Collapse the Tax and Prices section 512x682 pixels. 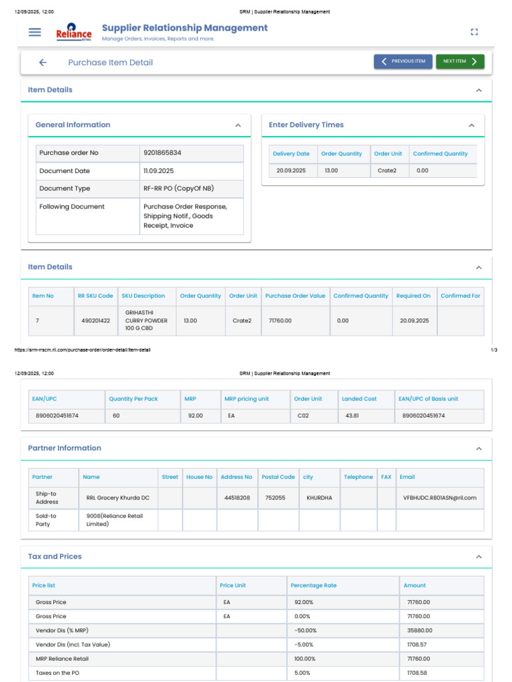coord(479,557)
